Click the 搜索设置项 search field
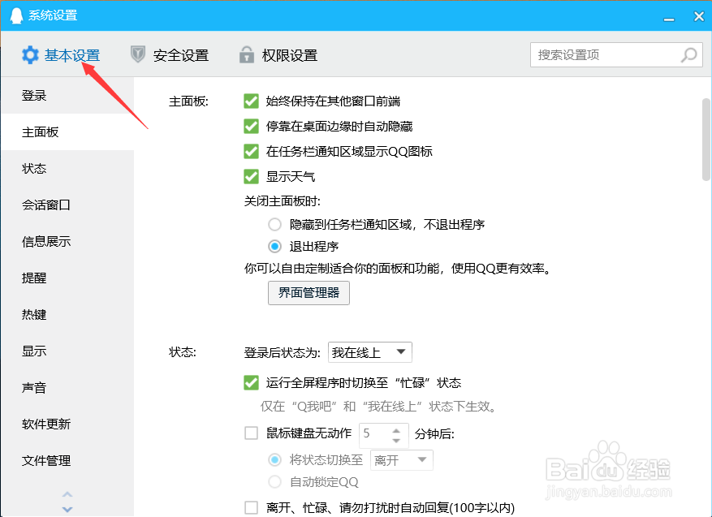The width and height of the screenshot is (712, 517). point(616,55)
